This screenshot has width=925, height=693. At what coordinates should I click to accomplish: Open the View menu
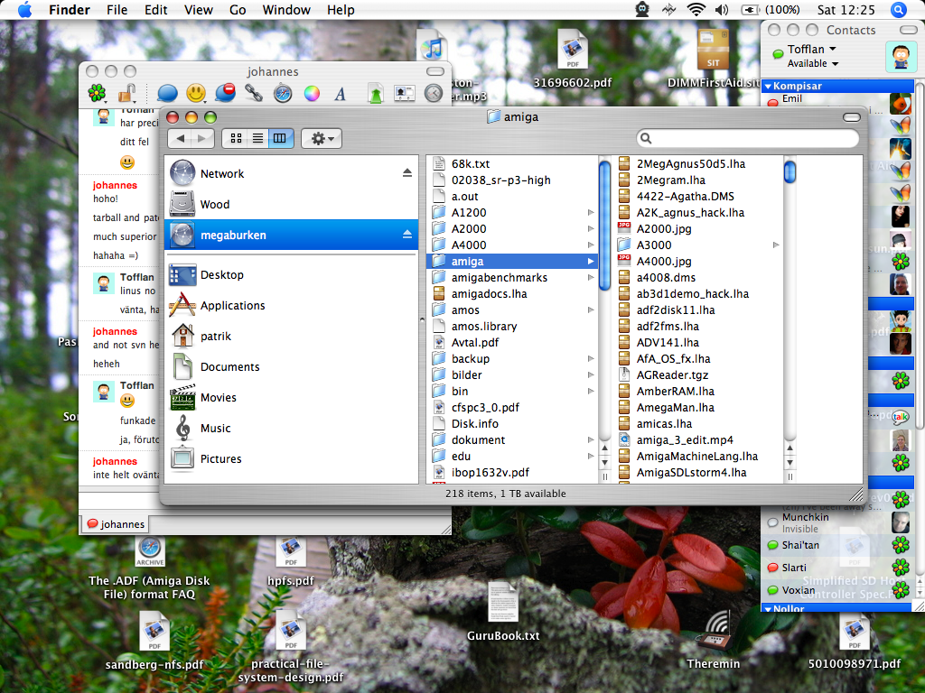198,10
